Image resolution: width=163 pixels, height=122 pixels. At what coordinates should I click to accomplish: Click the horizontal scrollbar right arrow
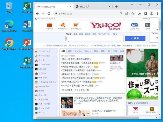coord(157,118)
